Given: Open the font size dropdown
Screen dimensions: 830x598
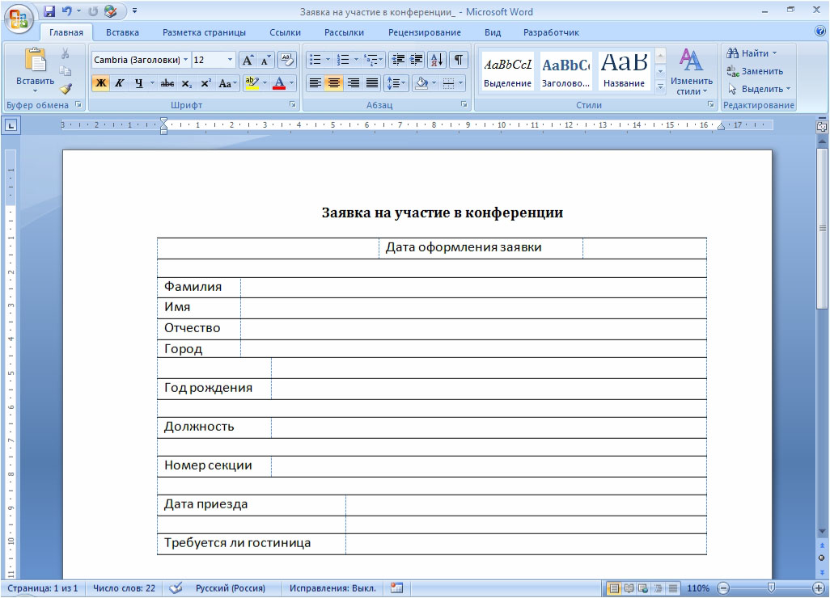Looking at the screenshot, I should [x=230, y=60].
